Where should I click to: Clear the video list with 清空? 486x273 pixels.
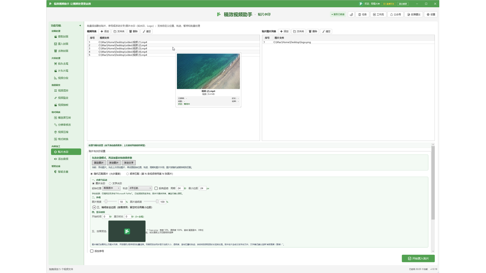pyautogui.click(x=147, y=31)
